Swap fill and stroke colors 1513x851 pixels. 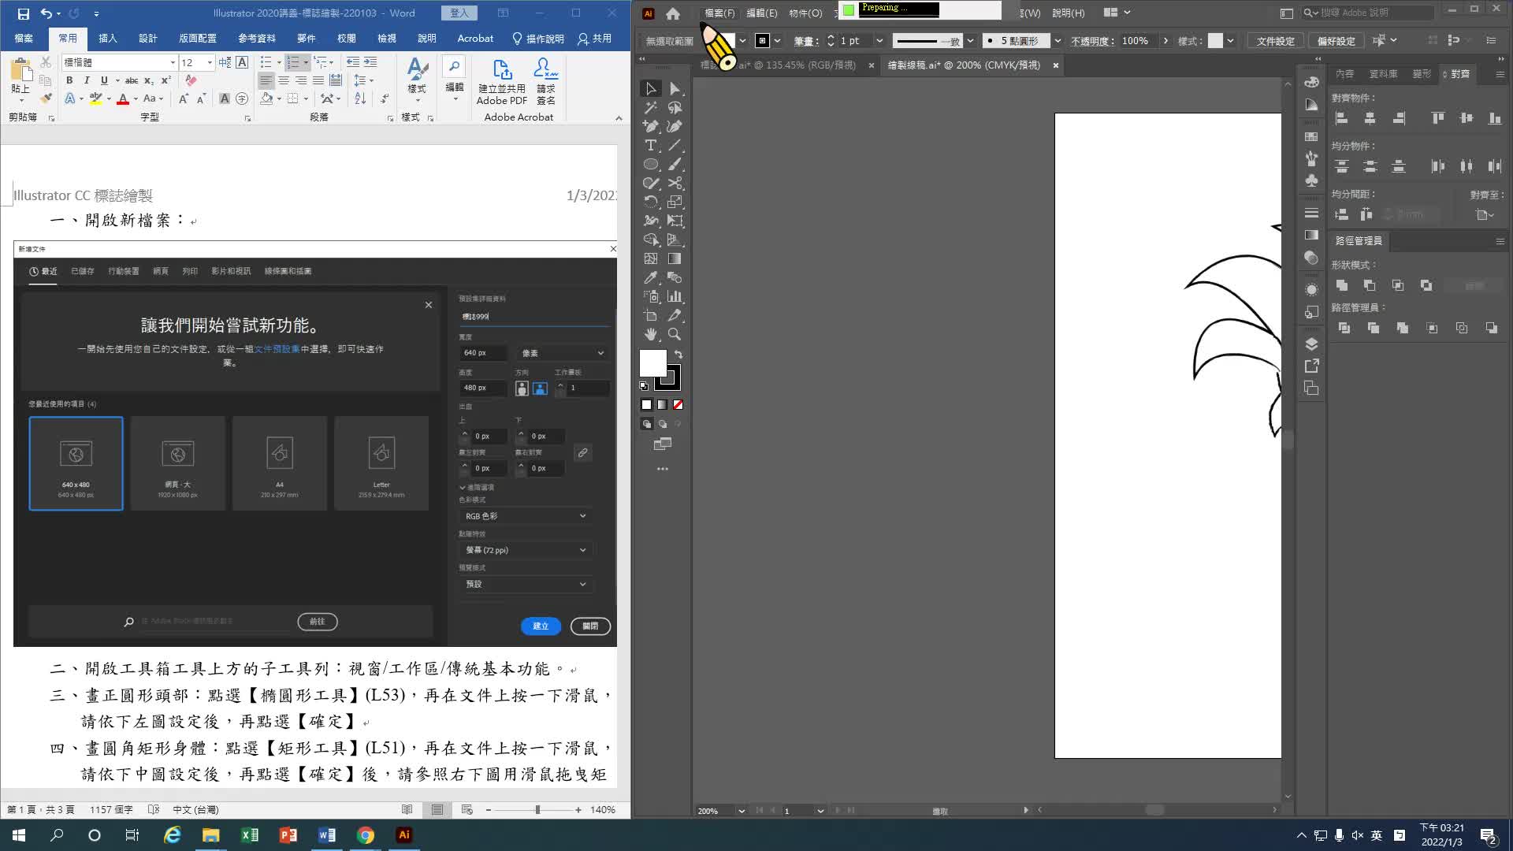[x=678, y=355]
